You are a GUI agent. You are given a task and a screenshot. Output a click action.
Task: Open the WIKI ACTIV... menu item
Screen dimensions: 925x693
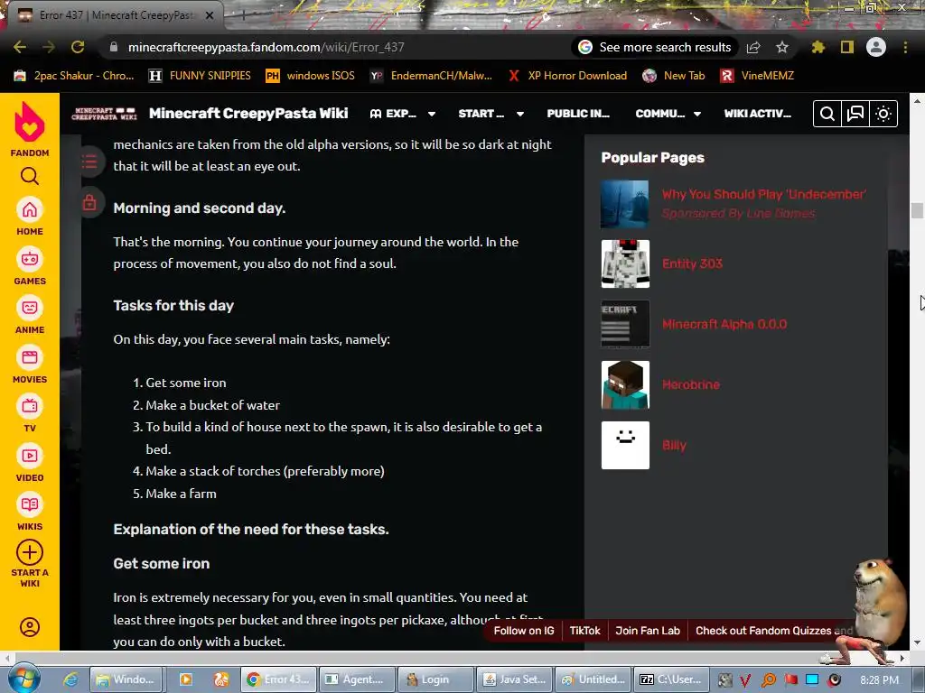[758, 114]
